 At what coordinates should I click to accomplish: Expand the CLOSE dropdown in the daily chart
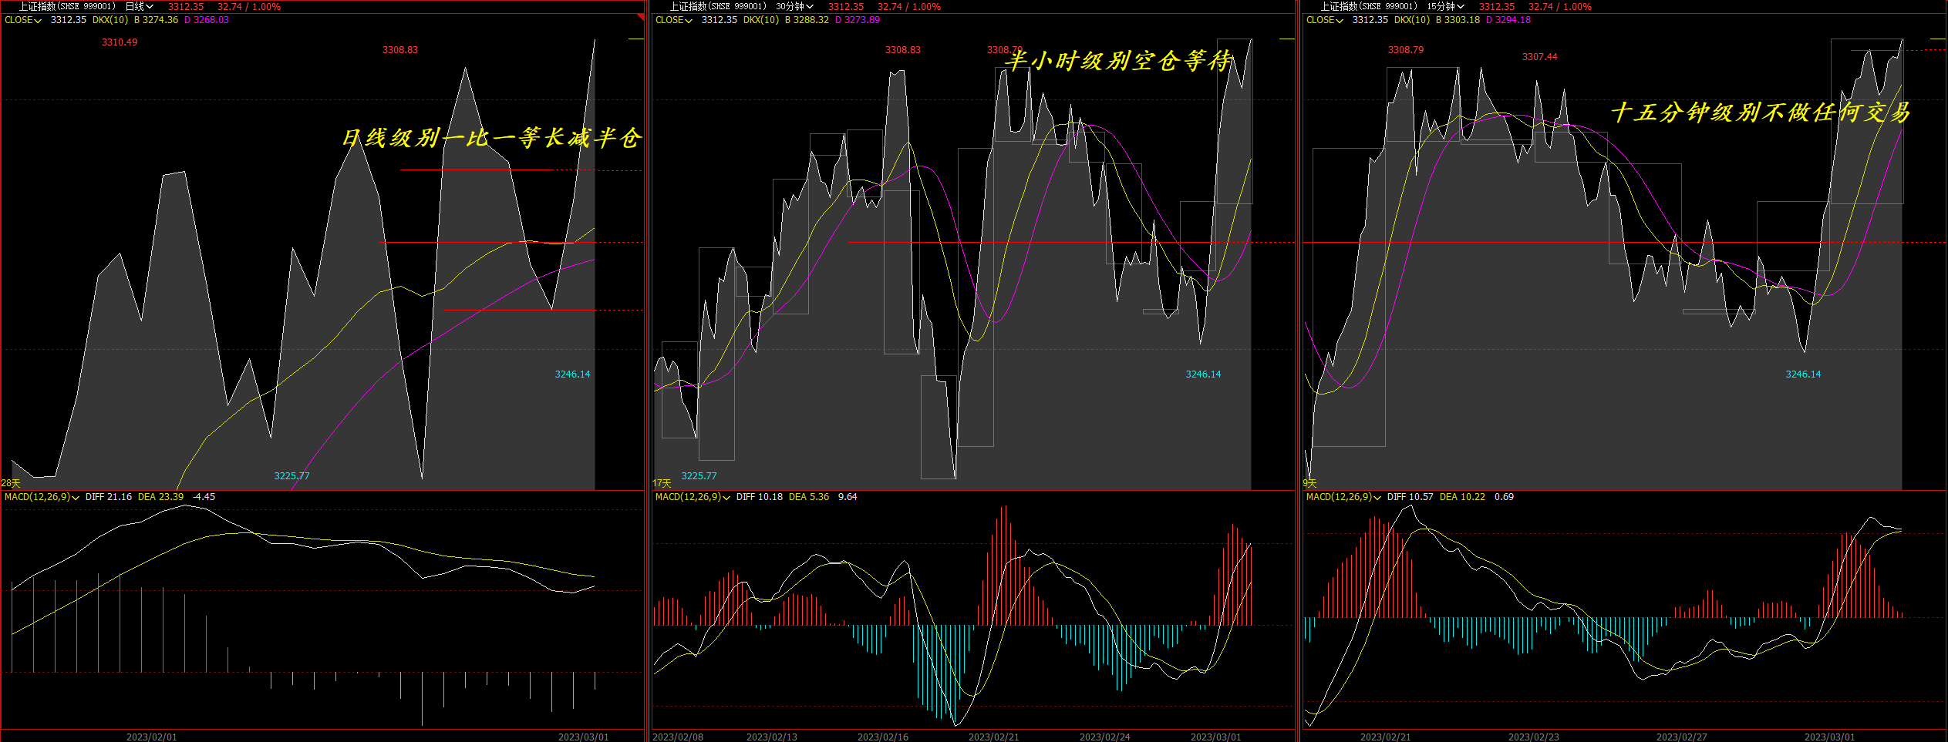coord(23,20)
